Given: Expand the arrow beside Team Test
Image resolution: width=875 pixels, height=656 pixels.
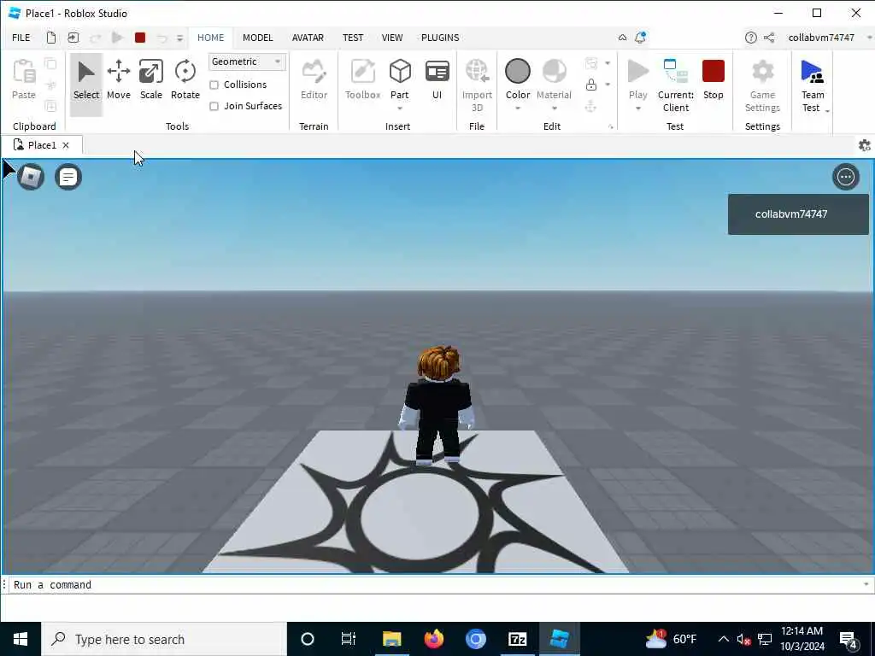Looking at the screenshot, I should [827, 111].
